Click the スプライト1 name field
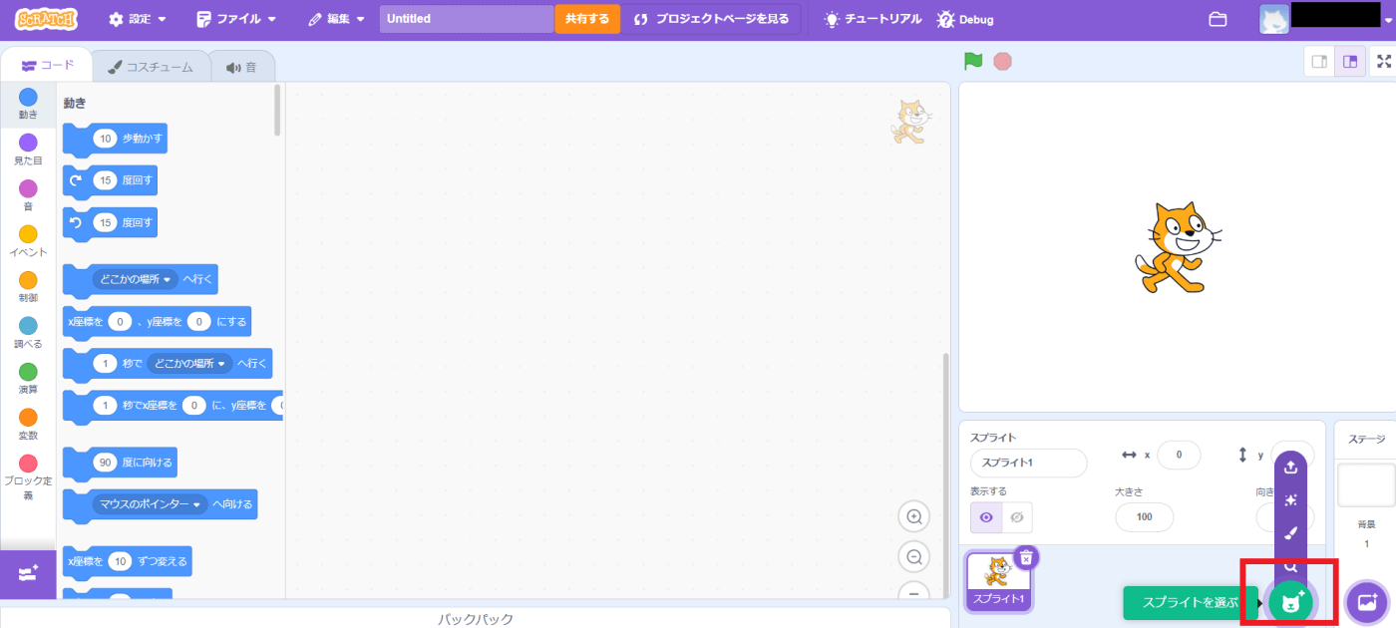 click(x=1028, y=464)
